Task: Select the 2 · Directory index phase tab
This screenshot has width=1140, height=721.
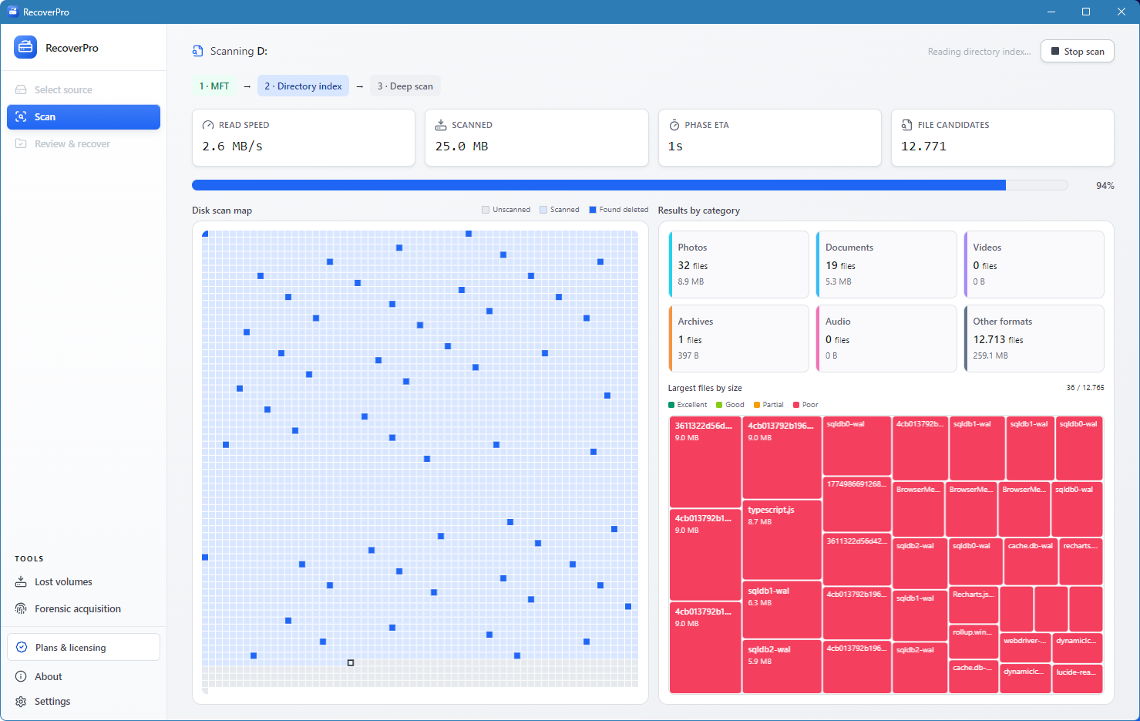Action: click(303, 86)
